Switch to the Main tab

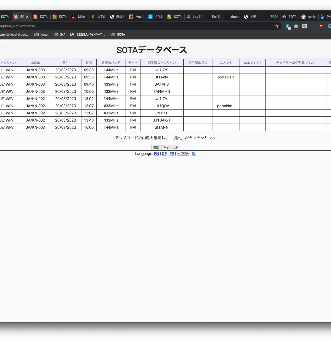pos(79,17)
